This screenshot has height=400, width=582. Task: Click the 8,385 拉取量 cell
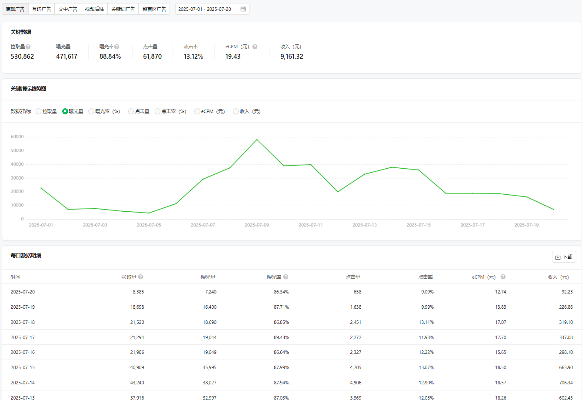[138, 292]
